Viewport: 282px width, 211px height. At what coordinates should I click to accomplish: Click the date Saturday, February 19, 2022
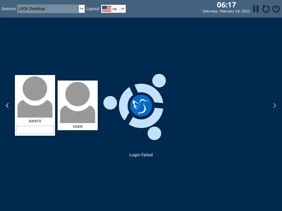pyautogui.click(x=226, y=11)
